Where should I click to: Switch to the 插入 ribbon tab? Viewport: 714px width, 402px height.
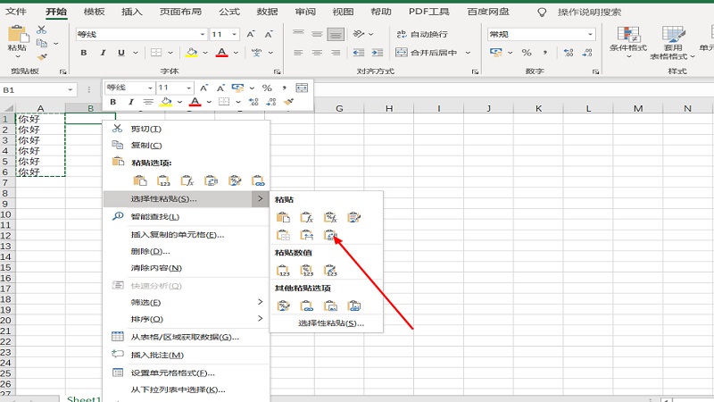coord(131,12)
